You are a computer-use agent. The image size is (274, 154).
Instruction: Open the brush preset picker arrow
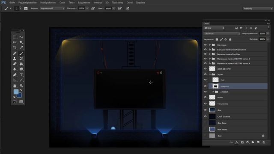[x=21, y=9]
